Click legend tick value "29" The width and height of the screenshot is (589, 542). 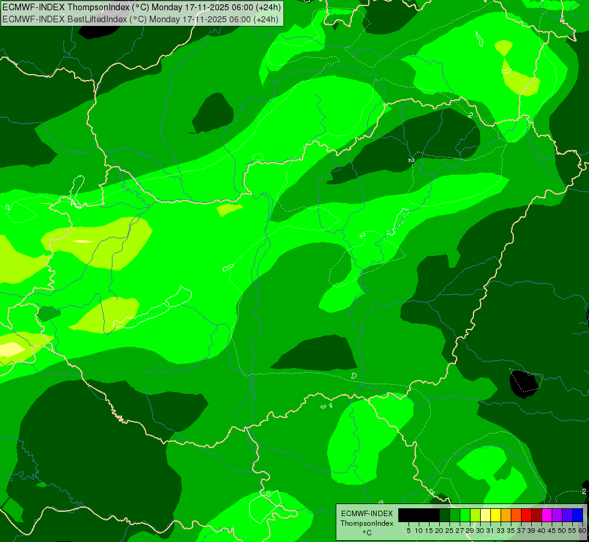coord(470,531)
